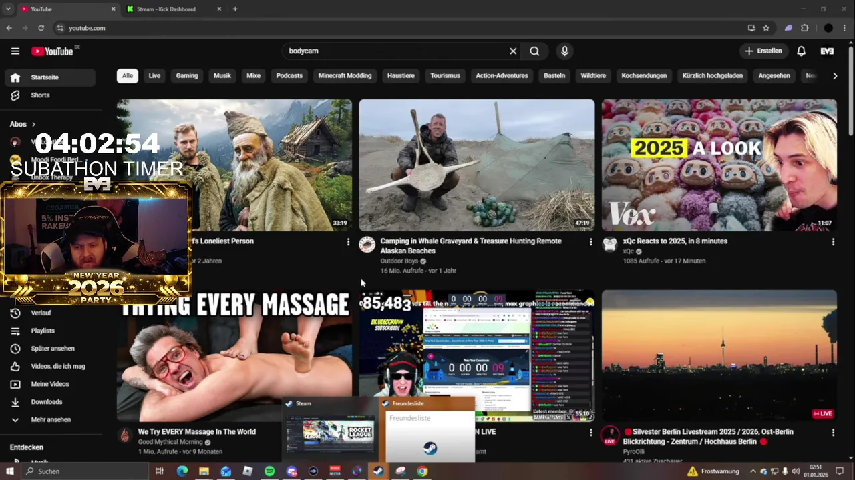Open the Freundesliste taskbar preview window
Screen dimensions: 855x480
click(x=428, y=429)
